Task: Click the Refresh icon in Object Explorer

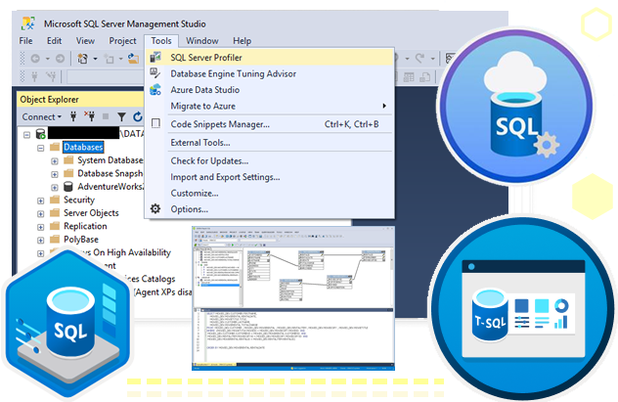Action: [x=137, y=116]
